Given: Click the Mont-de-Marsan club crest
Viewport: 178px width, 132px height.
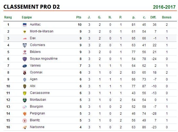Looking at the screenshot, I should pyautogui.click(x=25, y=32).
